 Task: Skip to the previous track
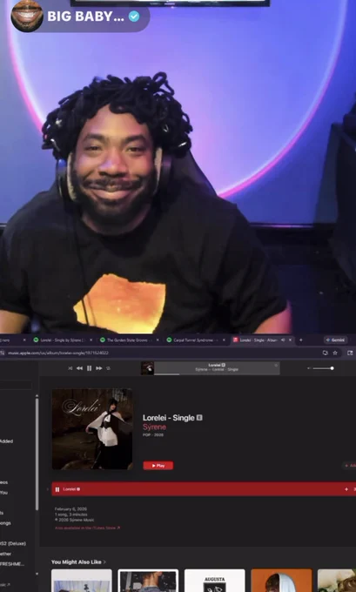click(x=79, y=368)
